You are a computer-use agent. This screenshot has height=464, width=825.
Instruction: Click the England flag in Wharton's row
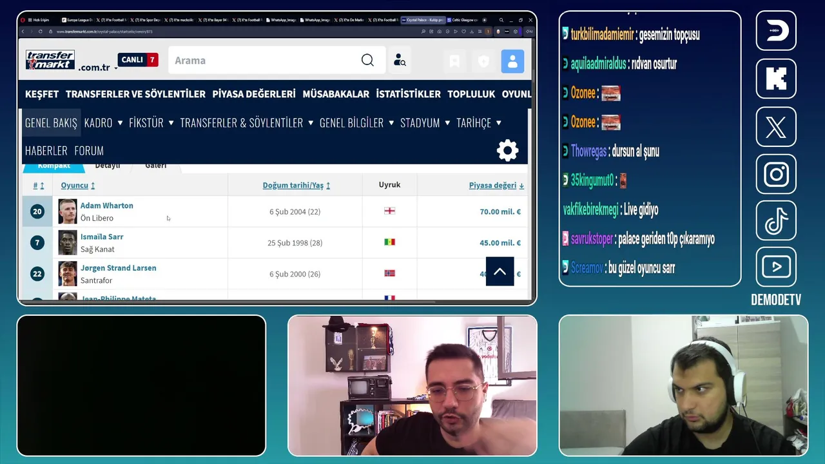(x=389, y=211)
